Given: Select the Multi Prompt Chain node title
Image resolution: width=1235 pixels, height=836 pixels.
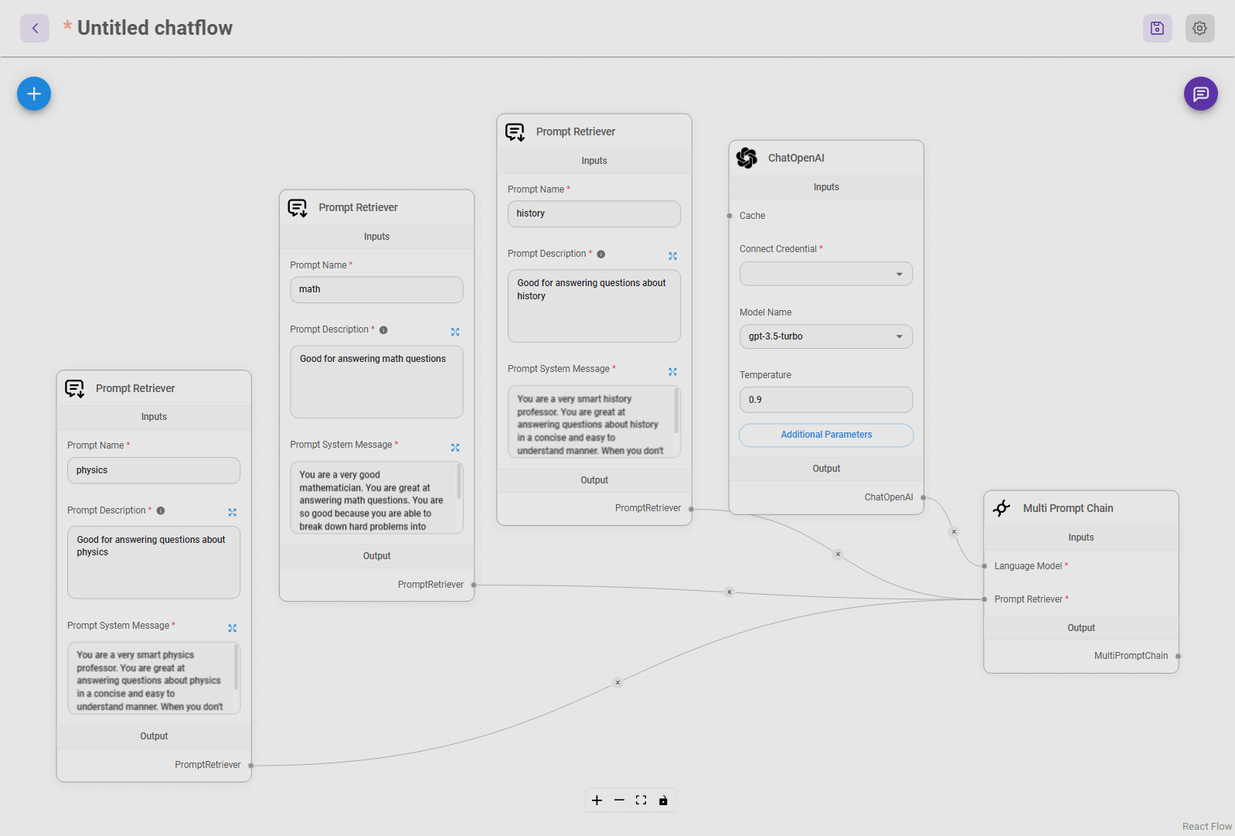Looking at the screenshot, I should coord(1068,508).
